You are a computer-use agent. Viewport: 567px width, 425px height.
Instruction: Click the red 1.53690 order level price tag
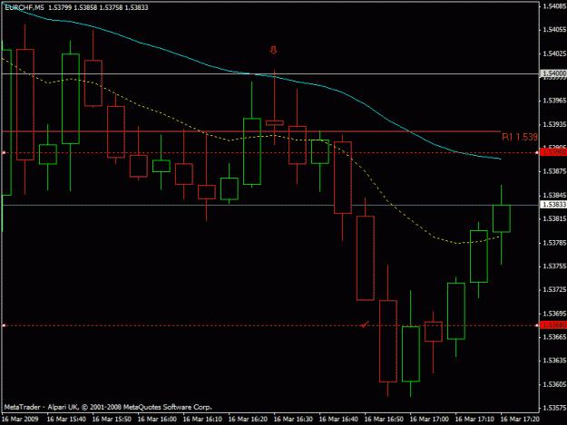553,325
